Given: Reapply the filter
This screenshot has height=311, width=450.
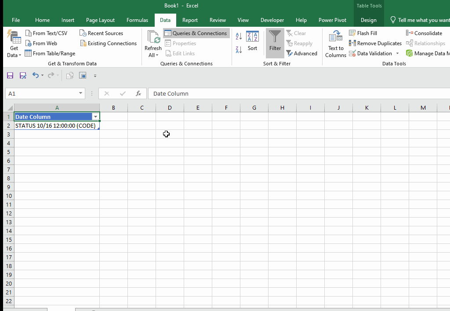Looking at the screenshot, I should pyautogui.click(x=299, y=43).
